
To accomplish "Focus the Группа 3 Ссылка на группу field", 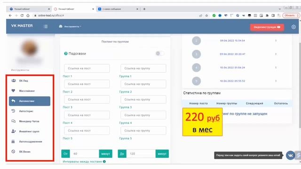I will click(143, 100).
